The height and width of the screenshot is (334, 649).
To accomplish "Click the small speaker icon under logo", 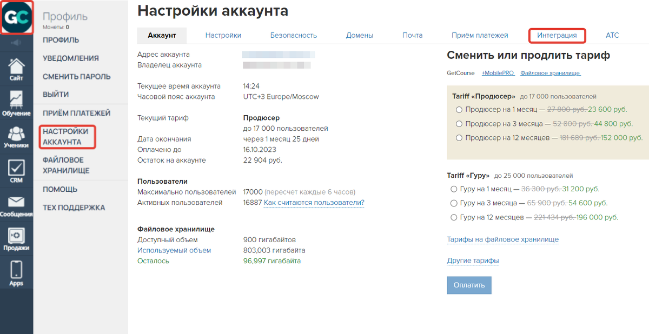I will [x=16, y=43].
